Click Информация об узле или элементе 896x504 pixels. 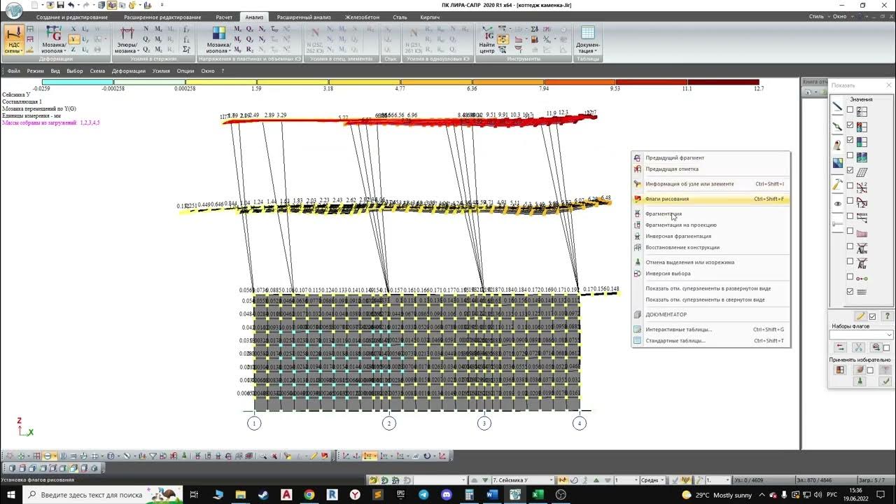point(710,184)
